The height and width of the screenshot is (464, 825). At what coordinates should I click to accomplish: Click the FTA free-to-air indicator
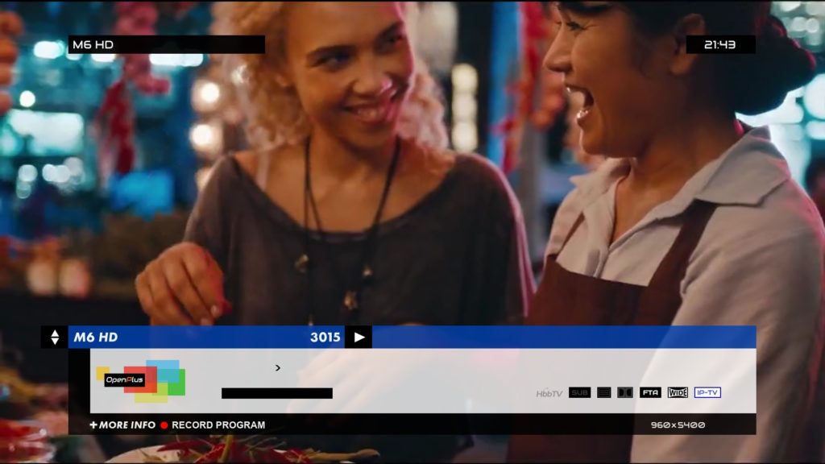(650, 392)
